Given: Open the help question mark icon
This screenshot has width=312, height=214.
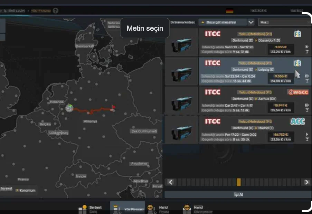Looking at the screenshot, I should click(x=56, y=11).
